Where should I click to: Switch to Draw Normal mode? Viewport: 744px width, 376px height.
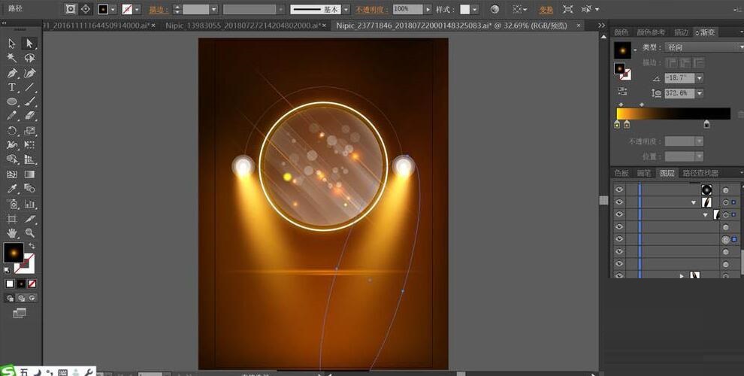[10, 298]
